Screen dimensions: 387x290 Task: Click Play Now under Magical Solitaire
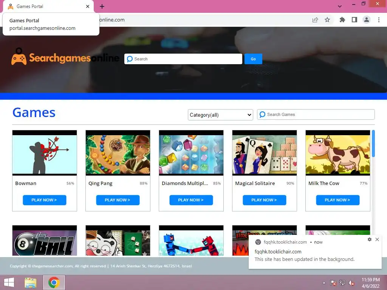[x=264, y=200]
